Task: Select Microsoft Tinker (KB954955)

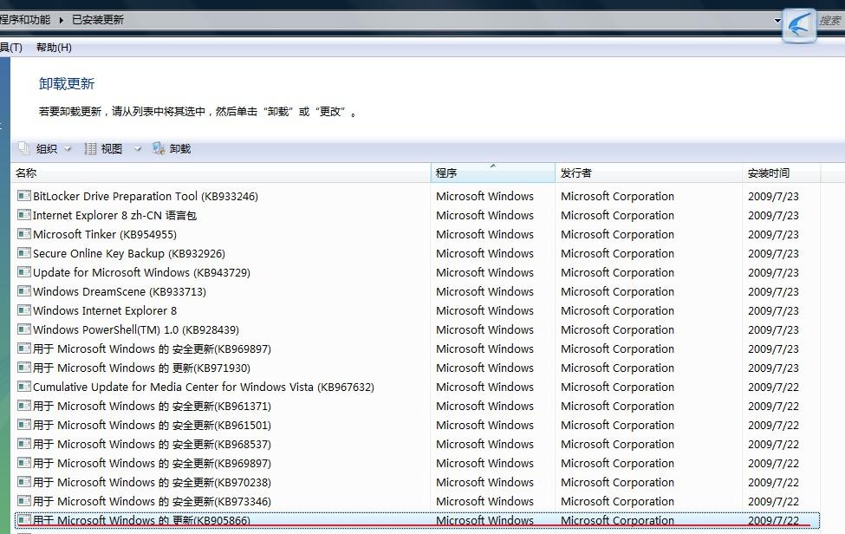Action: [105, 234]
